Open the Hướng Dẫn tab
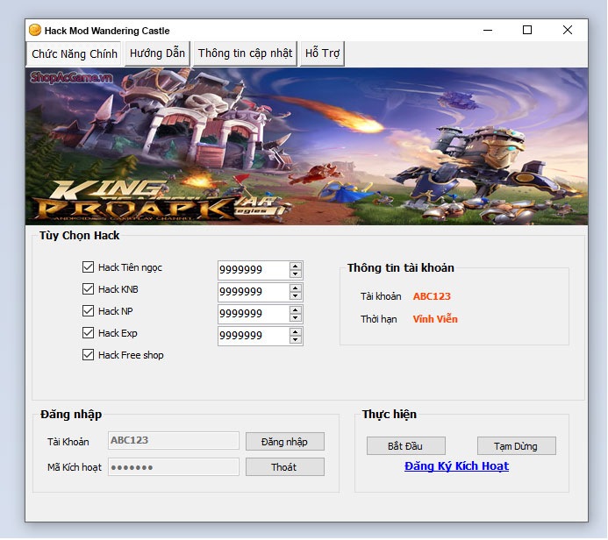The width and height of the screenshot is (608, 540). (157, 53)
